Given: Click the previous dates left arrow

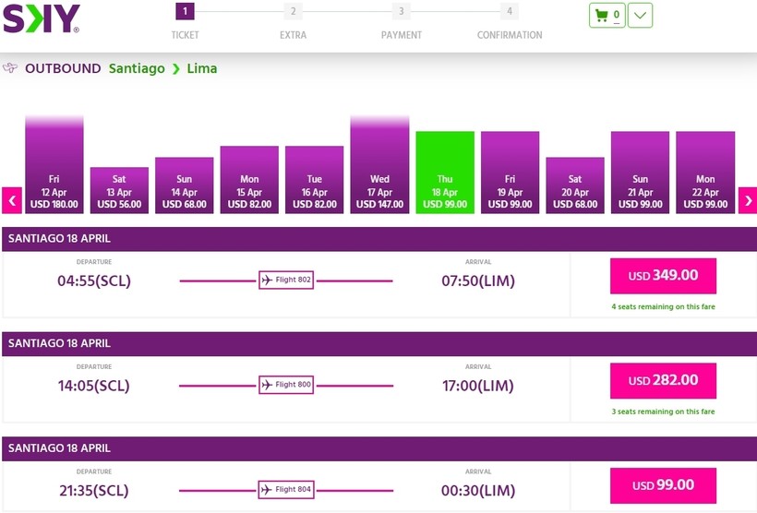Looking at the screenshot, I should (x=12, y=200).
